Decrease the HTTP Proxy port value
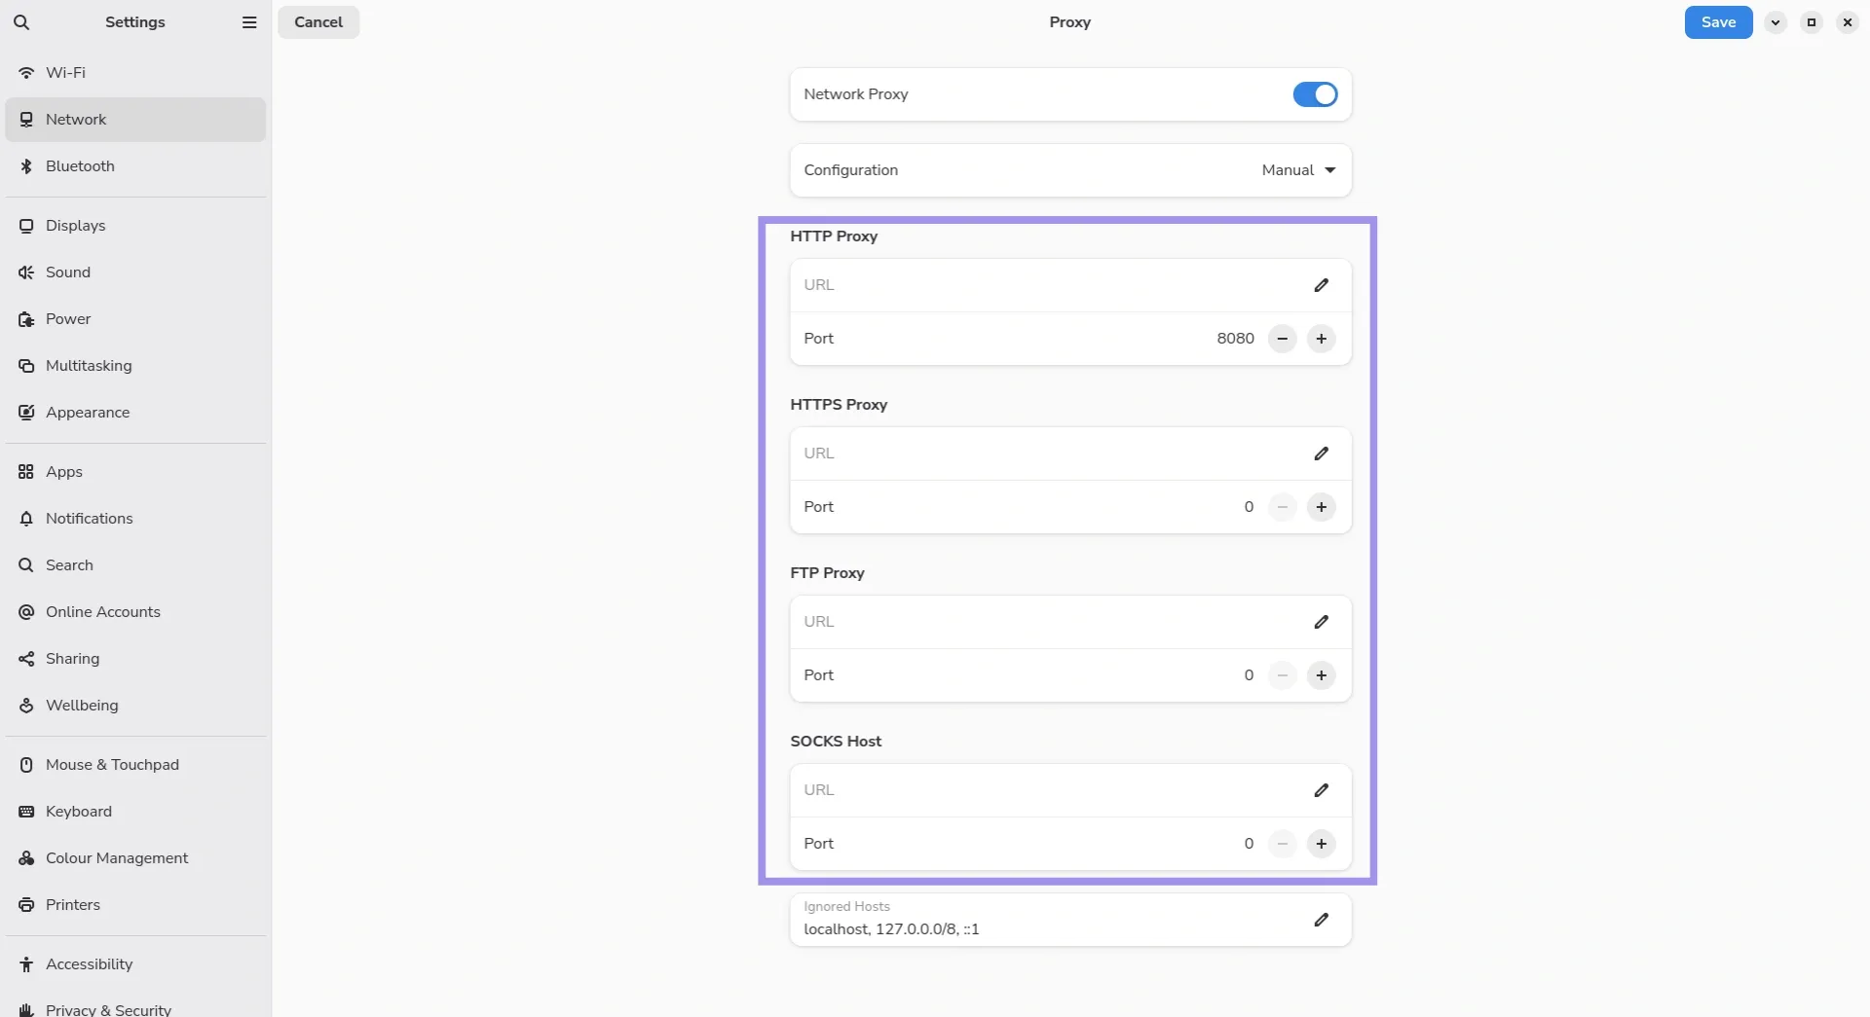This screenshot has width=1870, height=1017. point(1282,339)
